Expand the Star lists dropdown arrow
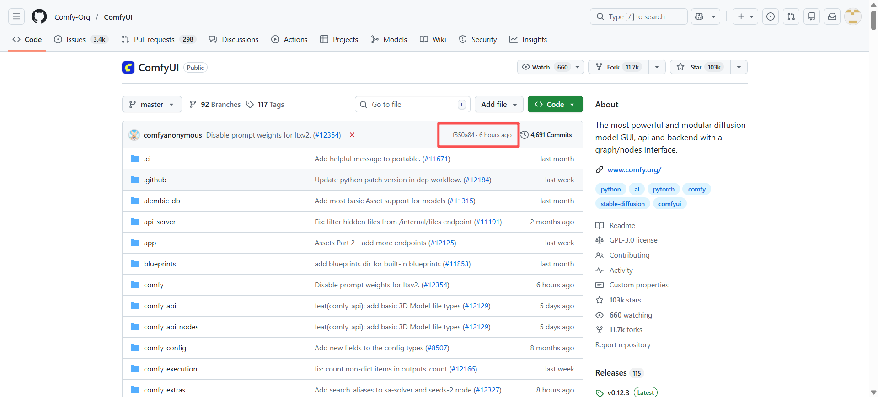This screenshot has width=878, height=397. coord(739,67)
